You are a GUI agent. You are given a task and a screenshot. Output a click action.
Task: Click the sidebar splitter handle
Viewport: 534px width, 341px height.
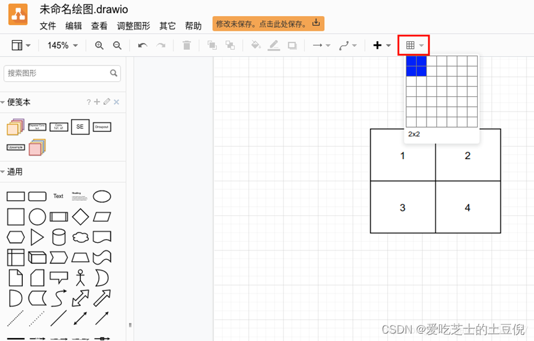tap(130, 325)
